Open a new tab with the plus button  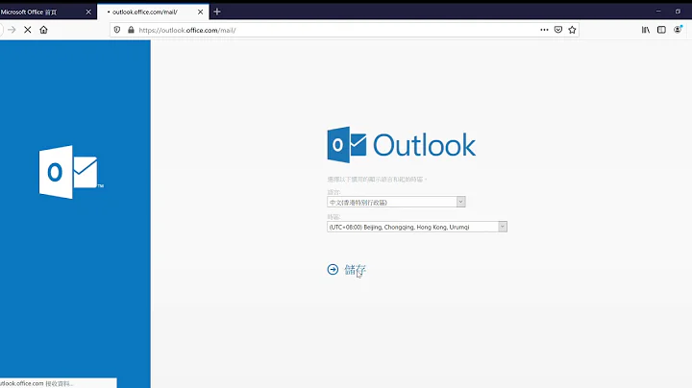tap(217, 12)
